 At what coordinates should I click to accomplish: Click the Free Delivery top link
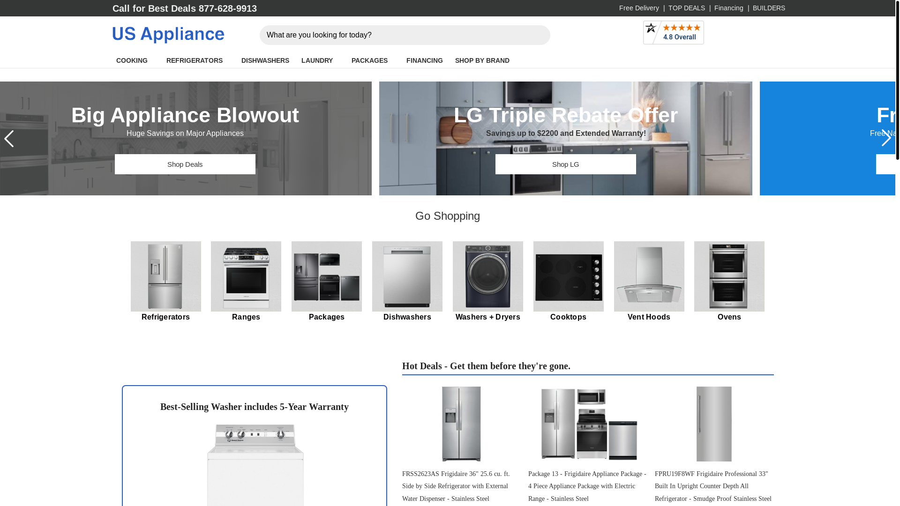tap(639, 8)
